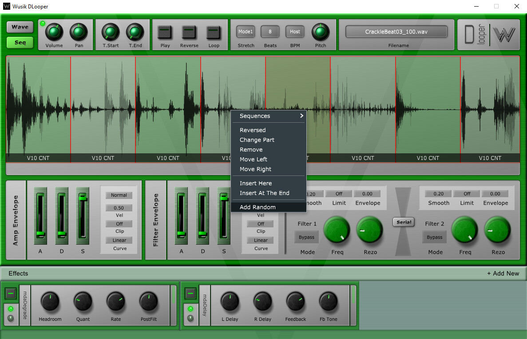Toggle the mdaDelay effect enable LED
Viewport: 527px width, 339px height.
click(x=190, y=309)
